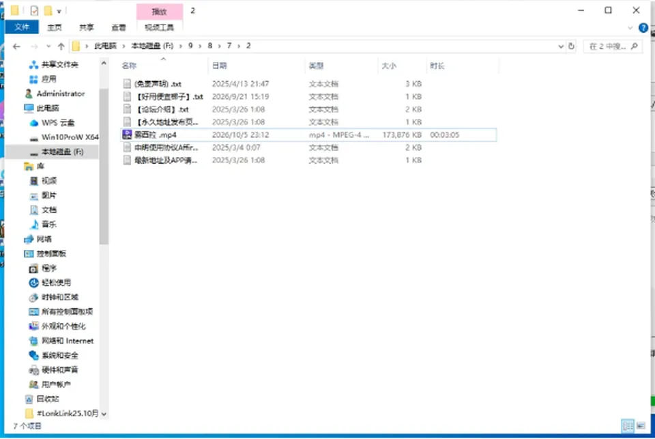Click the magnifier icon in search box
This screenshot has width=655, height=439.
634,46
